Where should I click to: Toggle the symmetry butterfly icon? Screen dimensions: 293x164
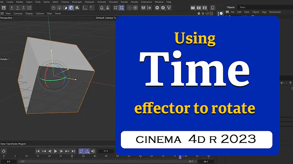click(x=143, y=8)
